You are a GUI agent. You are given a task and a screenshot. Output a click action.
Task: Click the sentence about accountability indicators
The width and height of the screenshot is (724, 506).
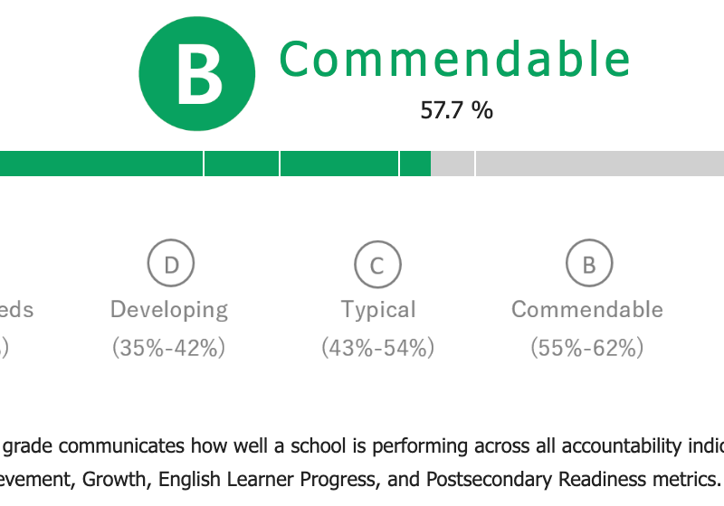pyautogui.click(x=362, y=446)
